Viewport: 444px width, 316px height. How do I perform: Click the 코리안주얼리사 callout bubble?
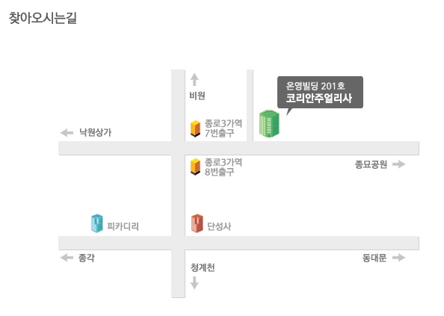coord(320,93)
